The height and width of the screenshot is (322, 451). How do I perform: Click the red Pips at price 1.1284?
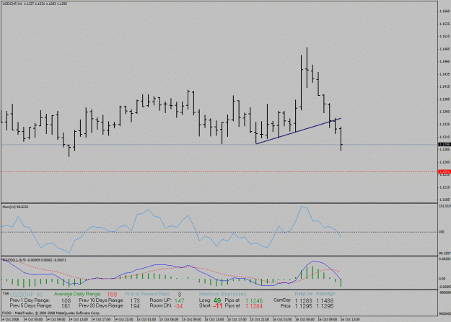pyautogui.click(x=254, y=306)
